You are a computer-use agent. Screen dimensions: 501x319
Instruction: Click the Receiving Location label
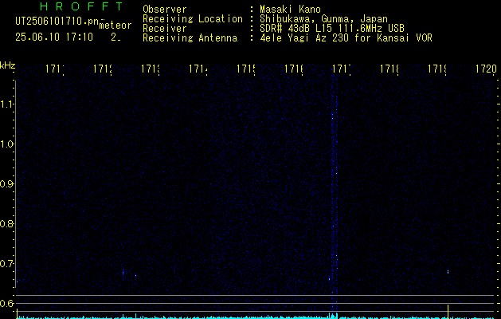coord(193,19)
